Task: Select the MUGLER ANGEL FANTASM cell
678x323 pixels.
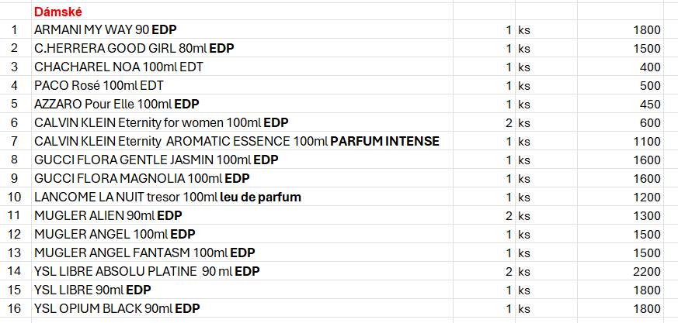Action: tap(242, 252)
